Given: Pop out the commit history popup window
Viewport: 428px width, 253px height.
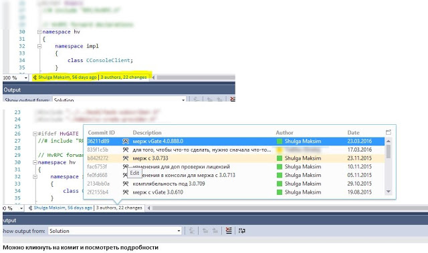Looking at the screenshot, I should (389, 132).
